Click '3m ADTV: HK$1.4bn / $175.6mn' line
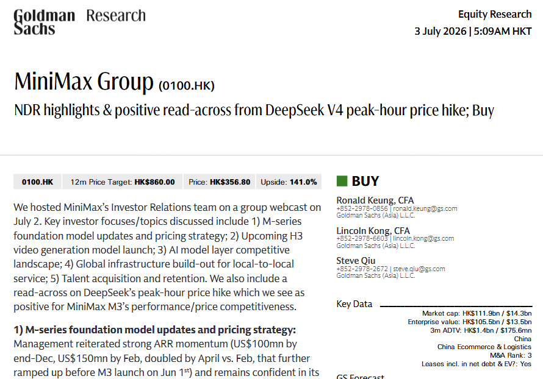 pyautogui.click(x=481, y=330)
